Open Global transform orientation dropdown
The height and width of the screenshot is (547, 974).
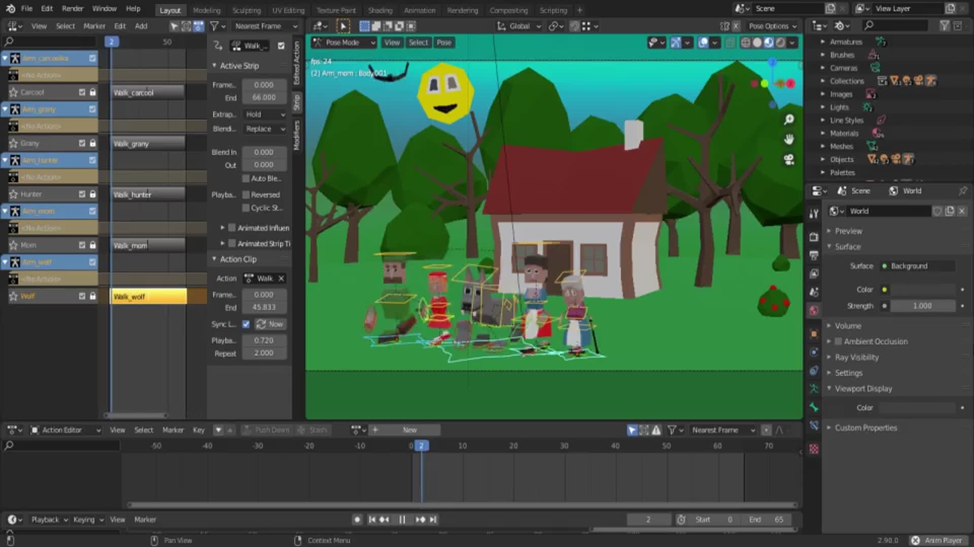pos(519,26)
